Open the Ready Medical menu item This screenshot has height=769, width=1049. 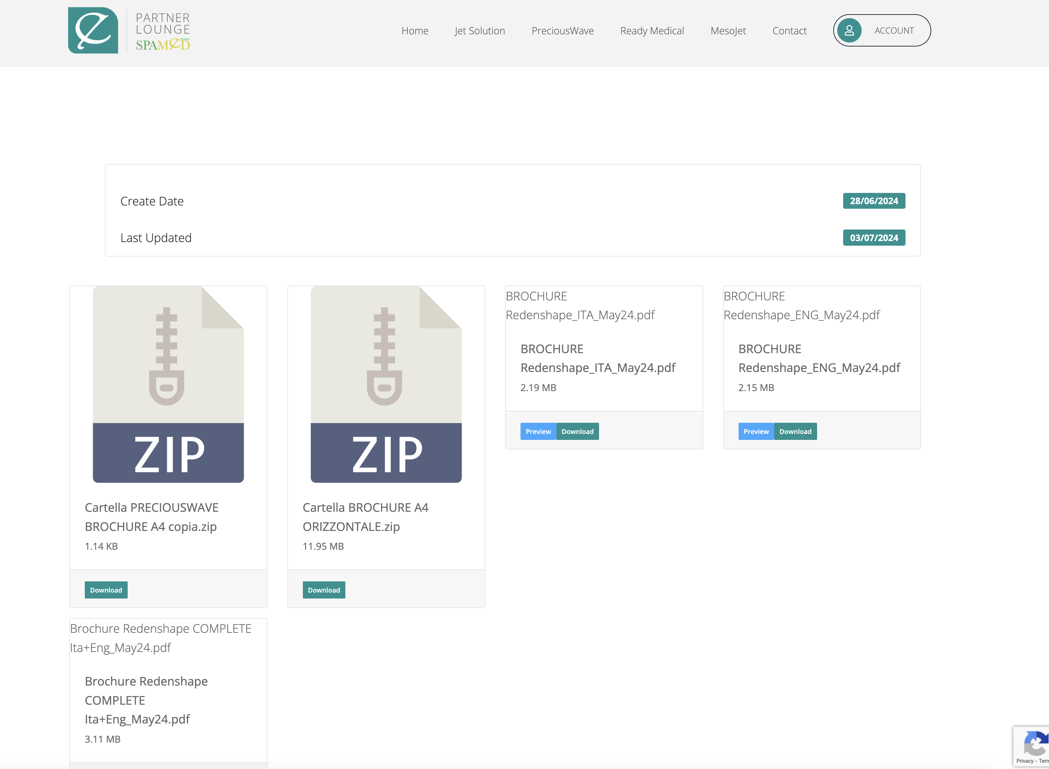click(x=652, y=31)
